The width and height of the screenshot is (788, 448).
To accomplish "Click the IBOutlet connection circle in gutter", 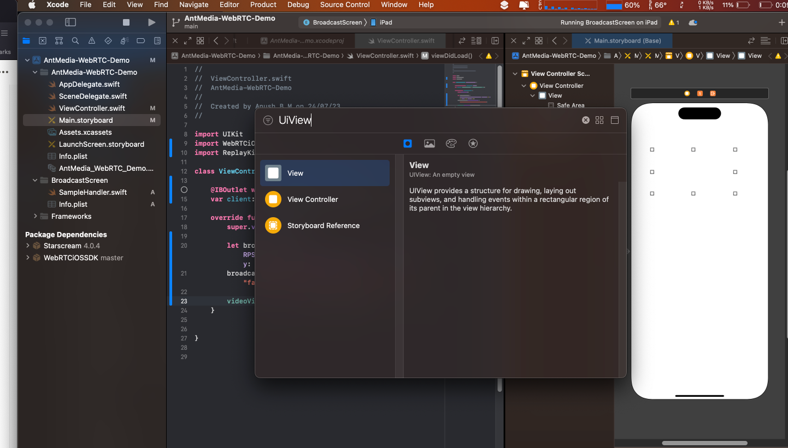I will pyautogui.click(x=184, y=189).
